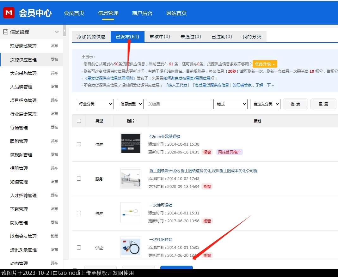Click the 搜索 button

(295, 104)
